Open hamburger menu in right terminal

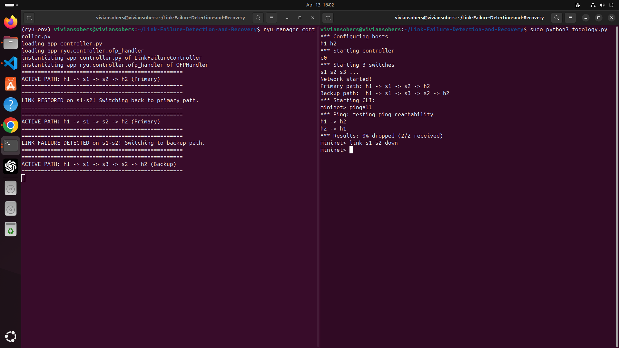pyautogui.click(x=570, y=18)
